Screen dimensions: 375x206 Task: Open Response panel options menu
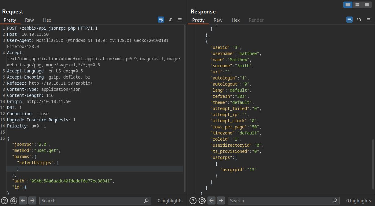369,20
